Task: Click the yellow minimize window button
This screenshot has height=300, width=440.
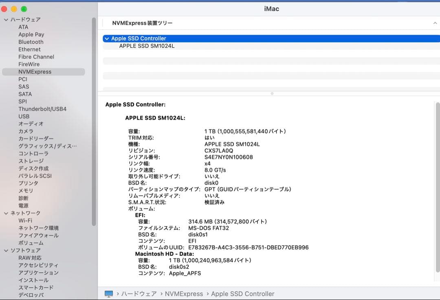Action: (x=14, y=9)
